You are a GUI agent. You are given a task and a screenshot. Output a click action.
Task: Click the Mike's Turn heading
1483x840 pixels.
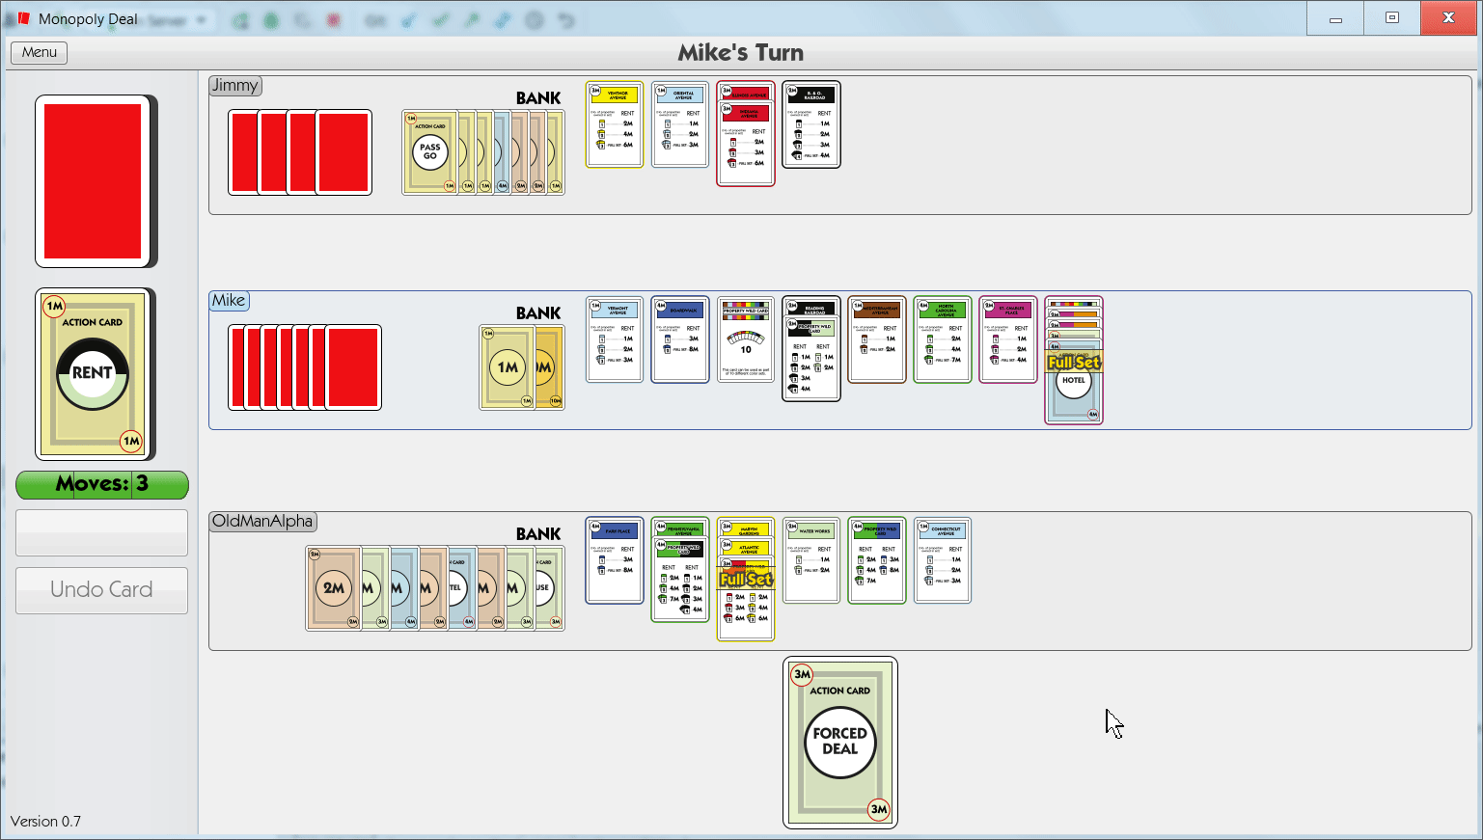[x=741, y=52]
